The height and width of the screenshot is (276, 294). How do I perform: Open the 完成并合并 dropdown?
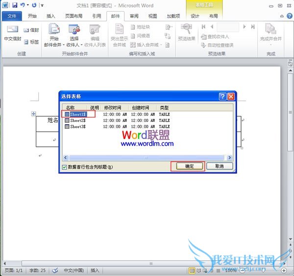pyautogui.click(x=271, y=35)
